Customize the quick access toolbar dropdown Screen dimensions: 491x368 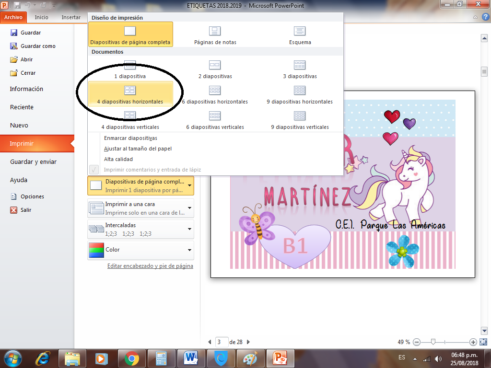pyautogui.click(x=54, y=5)
